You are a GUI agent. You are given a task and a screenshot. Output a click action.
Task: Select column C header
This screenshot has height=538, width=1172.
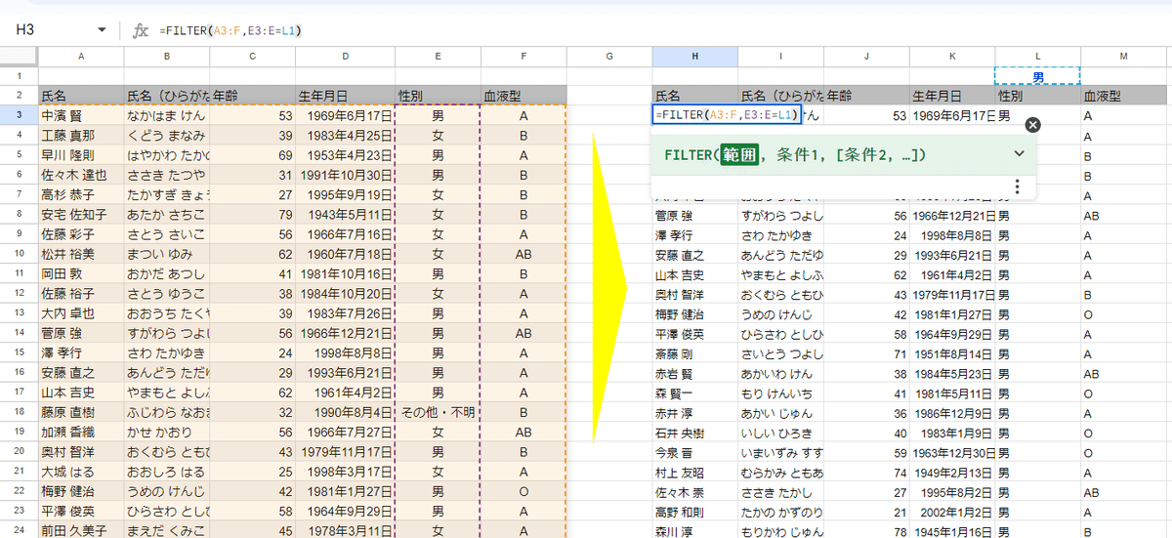pos(253,57)
